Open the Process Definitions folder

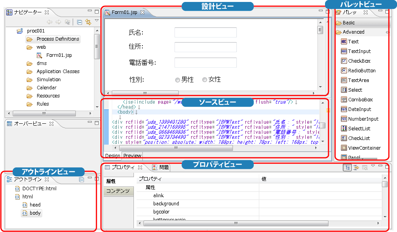(x=53, y=39)
